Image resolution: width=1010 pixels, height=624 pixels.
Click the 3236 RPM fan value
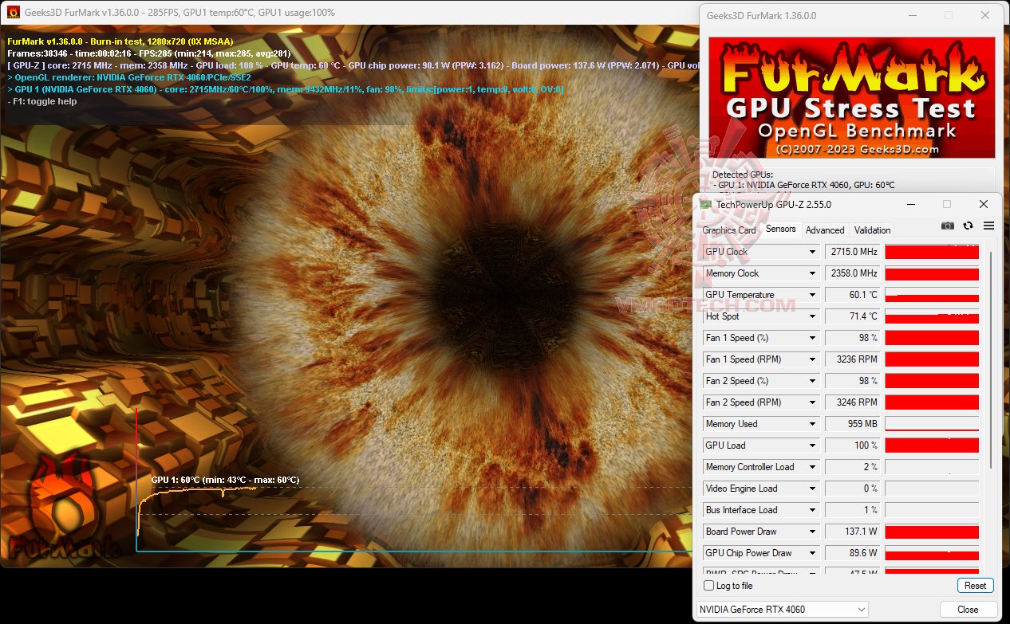852,359
